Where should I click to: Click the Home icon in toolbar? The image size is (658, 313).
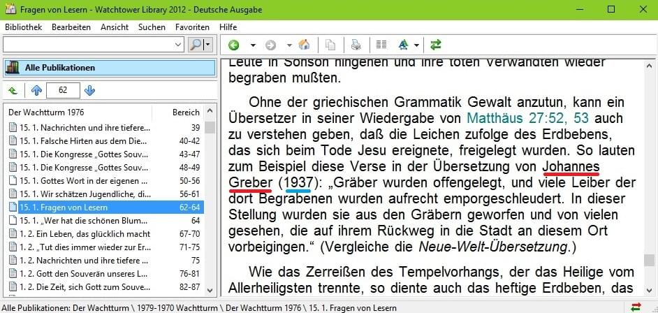(x=304, y=45)
